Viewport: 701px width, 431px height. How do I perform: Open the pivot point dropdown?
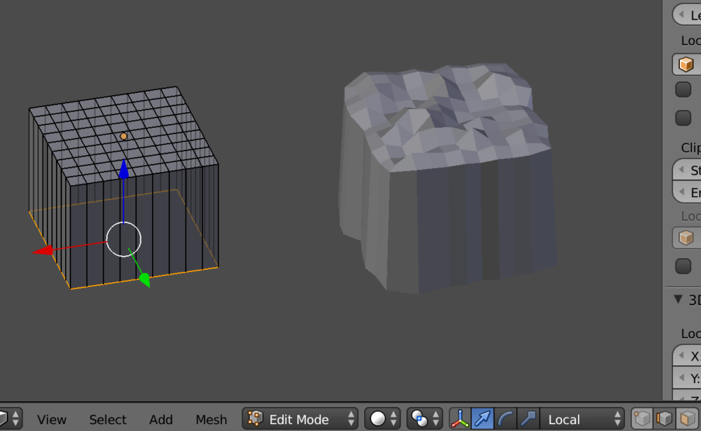[x=425, y=419]
